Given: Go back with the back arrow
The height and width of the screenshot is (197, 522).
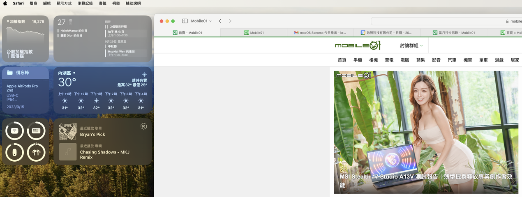Looking at the screenshot, I should [220, 21].
